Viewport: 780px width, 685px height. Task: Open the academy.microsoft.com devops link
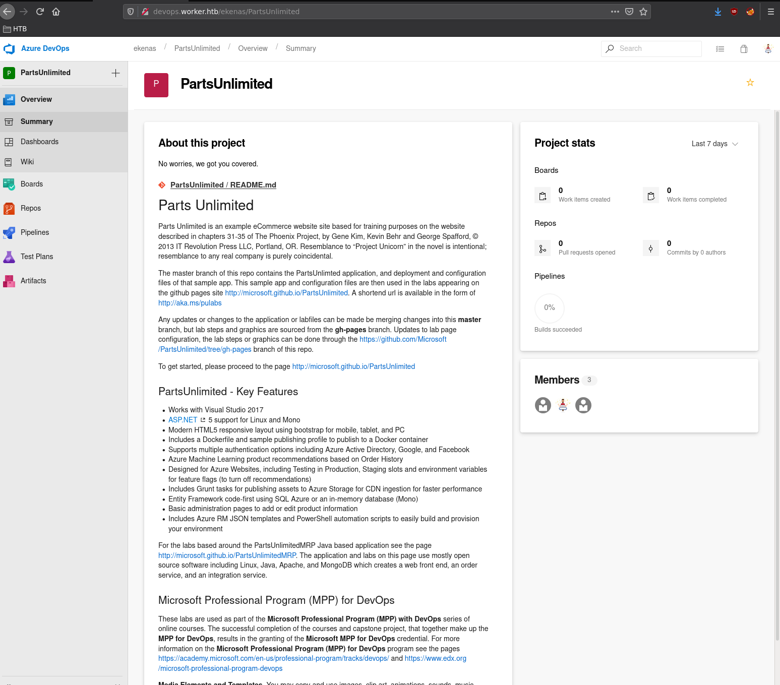(x=274, y=658)
